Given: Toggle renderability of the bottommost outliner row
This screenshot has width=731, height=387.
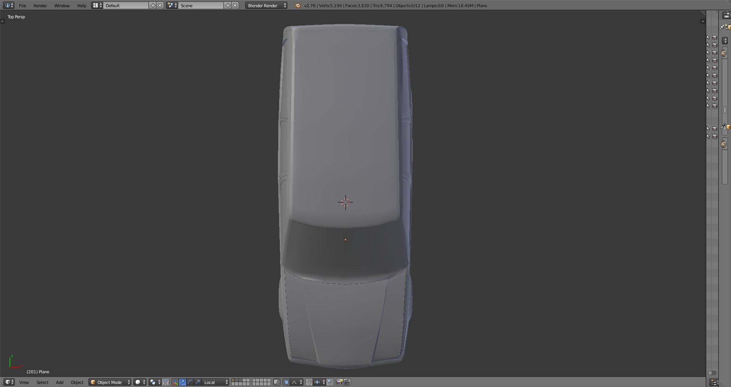Looking at the screenshot, I should click(715, 136).
